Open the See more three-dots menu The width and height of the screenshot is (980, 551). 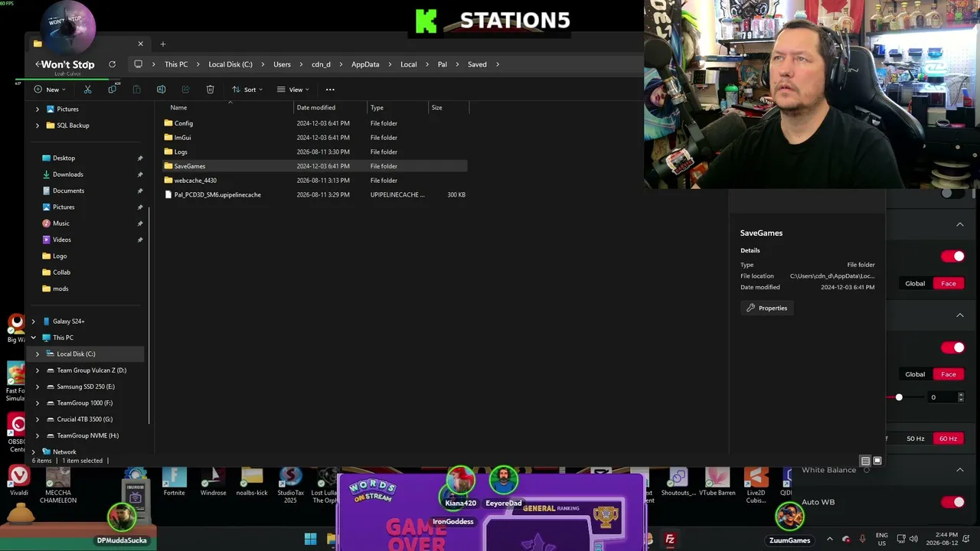pyautogui.click(x=330, y=90)
